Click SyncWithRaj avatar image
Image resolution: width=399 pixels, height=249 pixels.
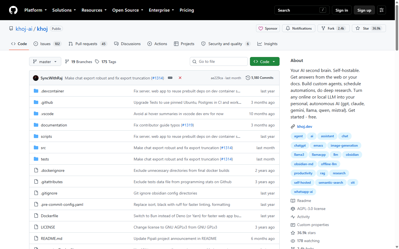click(x=36, y=78)
